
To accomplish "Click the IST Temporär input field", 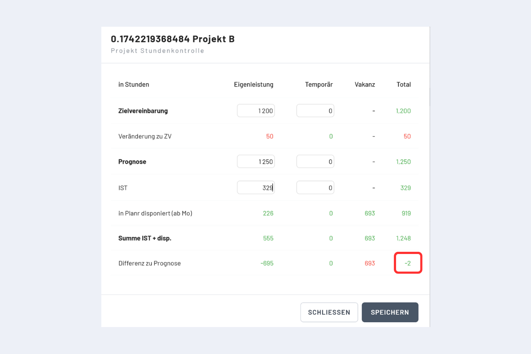I will pos(315,188).
